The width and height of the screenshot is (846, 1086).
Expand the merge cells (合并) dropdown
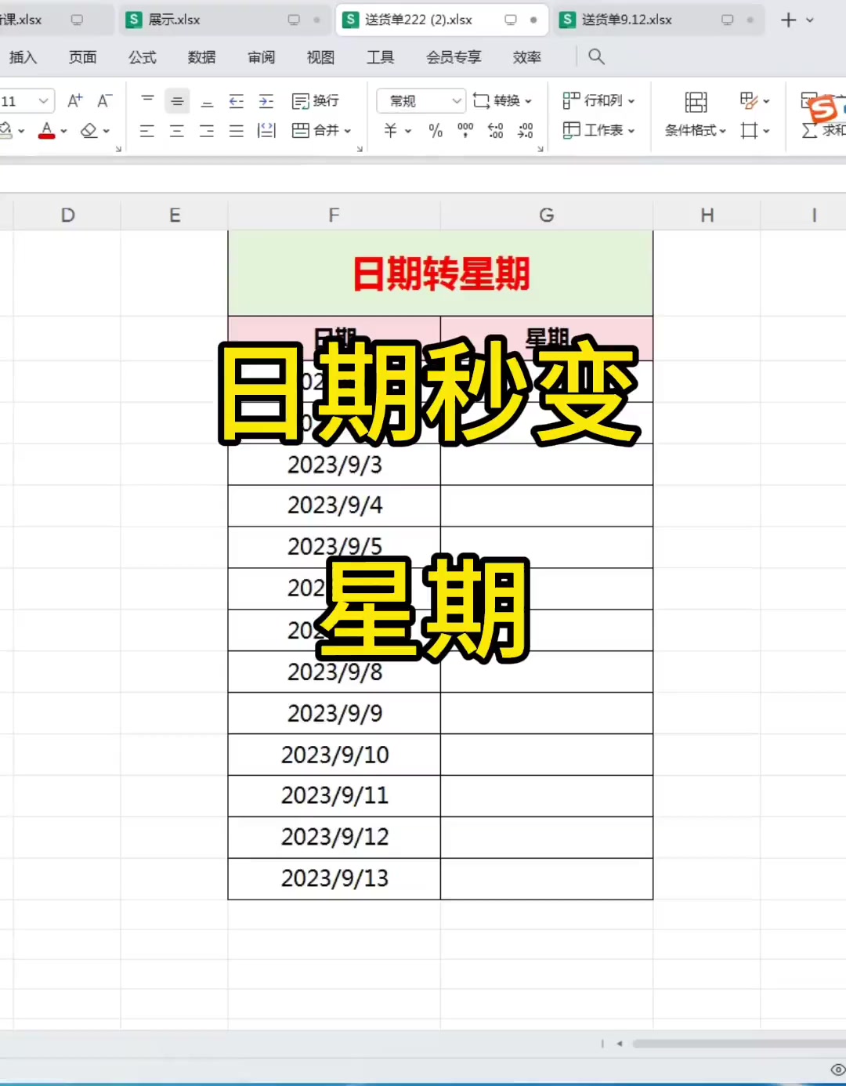pos(321,131)
